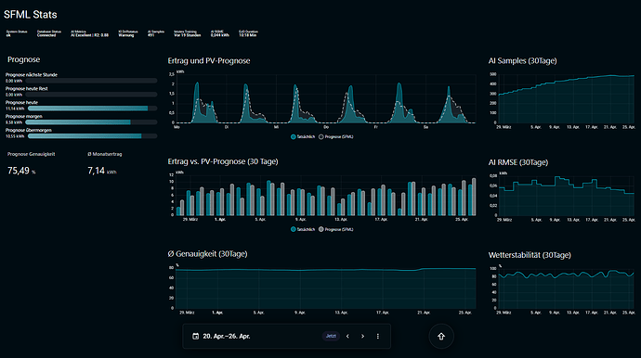Click inside the Wetterstabilität line chart
This screenshot has width=641, height=358.
point(566,289)
